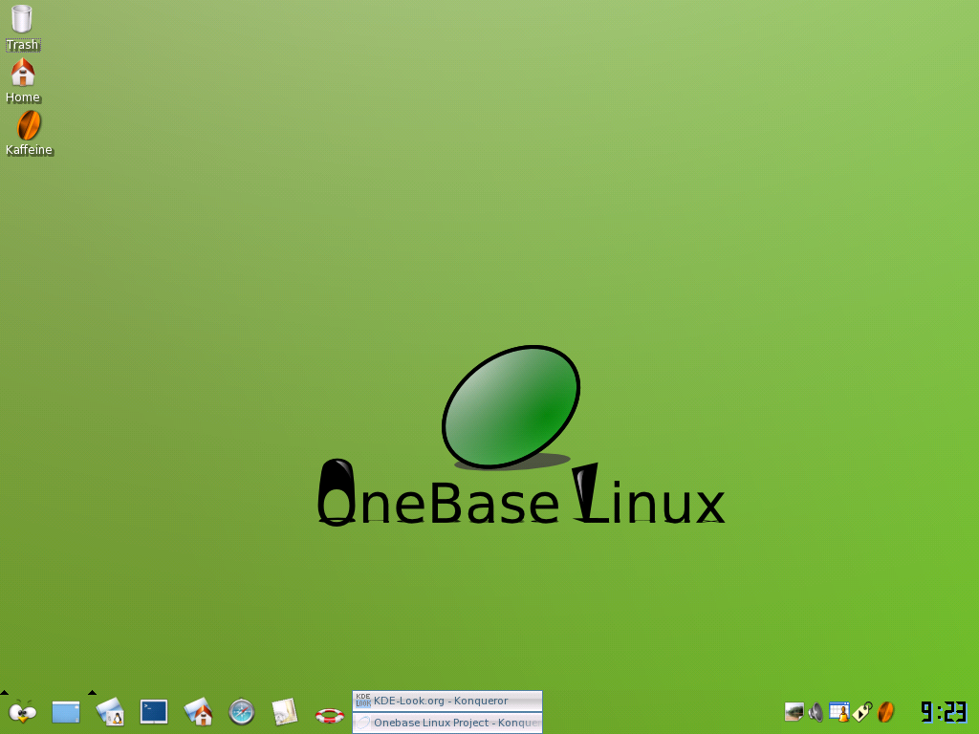
Task: Click the Kaffeine coffee bean tray icon
Action: pos(885,712)
